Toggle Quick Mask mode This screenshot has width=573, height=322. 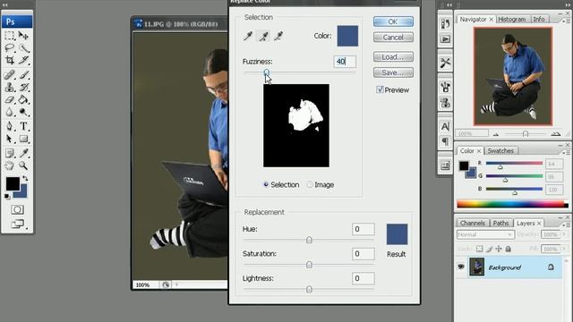tap(17, 209)
